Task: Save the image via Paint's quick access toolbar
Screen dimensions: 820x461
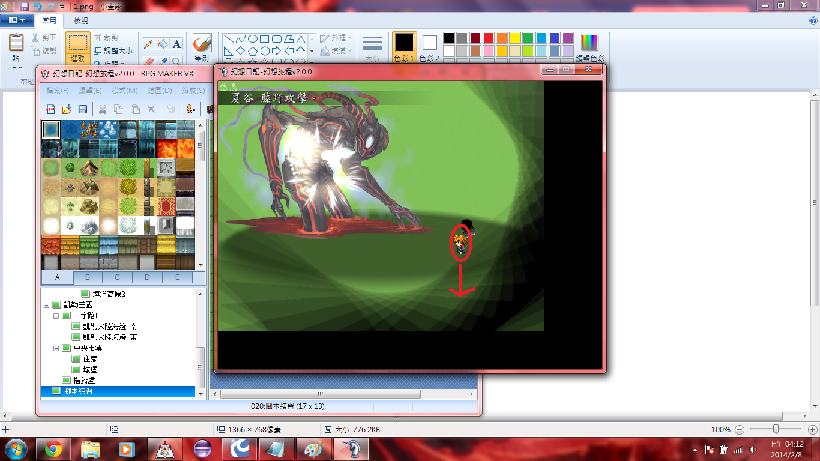Action: (25, 6)
